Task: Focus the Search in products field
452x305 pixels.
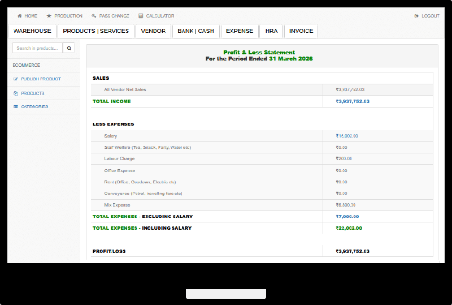Action: coord(37,48)
